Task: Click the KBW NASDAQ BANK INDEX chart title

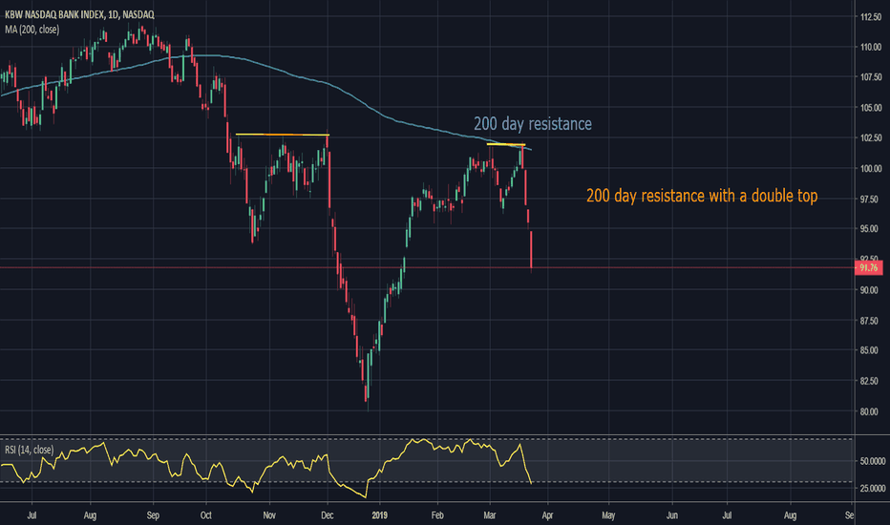Action: coord(79,14)
